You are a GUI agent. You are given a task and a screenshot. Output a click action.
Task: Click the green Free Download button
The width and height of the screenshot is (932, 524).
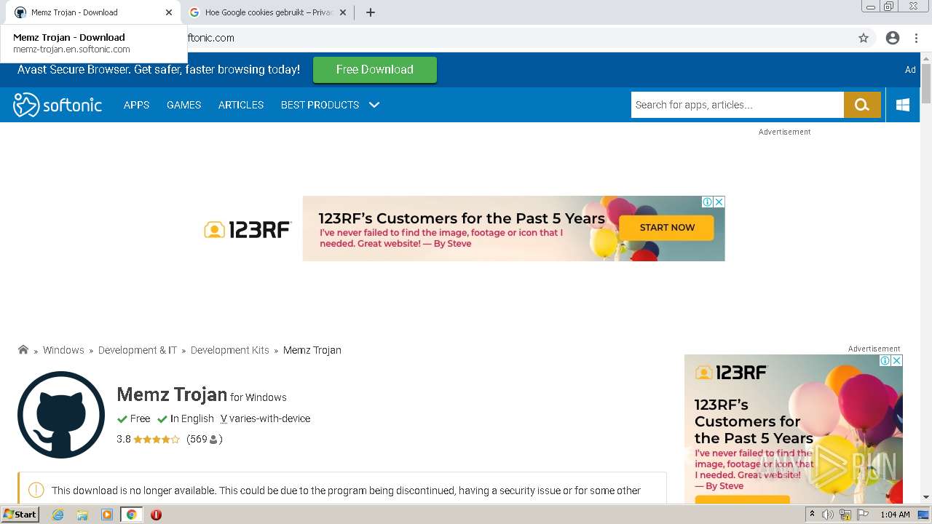coord(375,70)
